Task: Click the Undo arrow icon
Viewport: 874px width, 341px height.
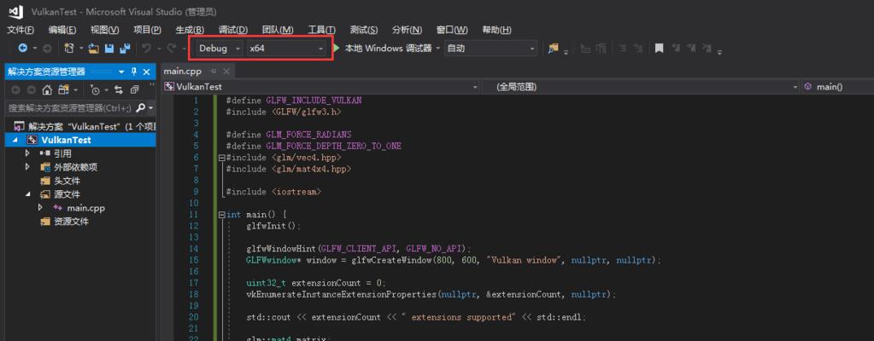Action: tap(146, 49)
